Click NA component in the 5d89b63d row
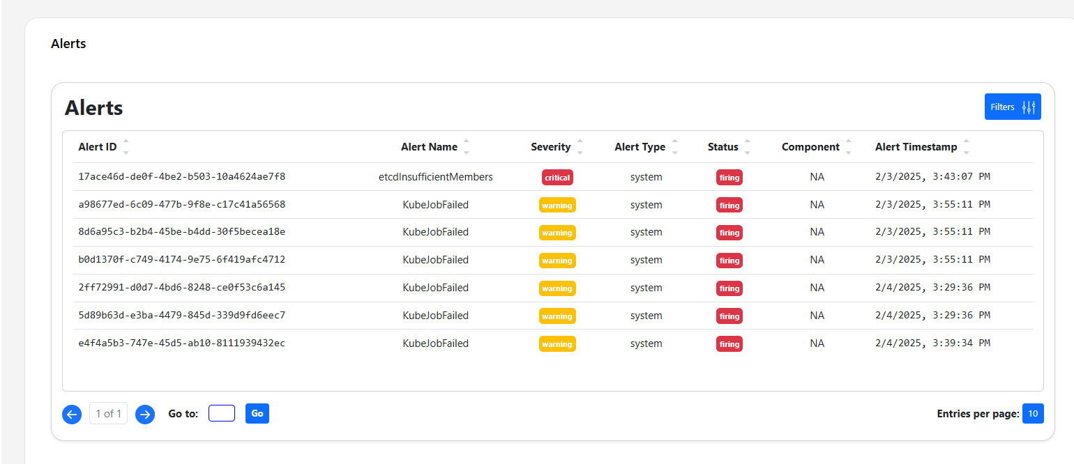 (817, 316)
